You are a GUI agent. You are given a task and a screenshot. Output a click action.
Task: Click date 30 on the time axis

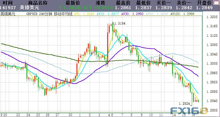click(70, 115)
